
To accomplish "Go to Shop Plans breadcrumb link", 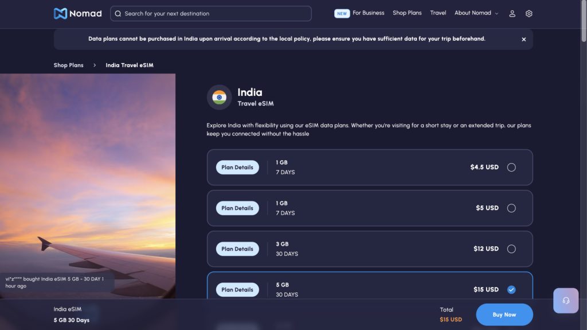I will tap(68, 65).
